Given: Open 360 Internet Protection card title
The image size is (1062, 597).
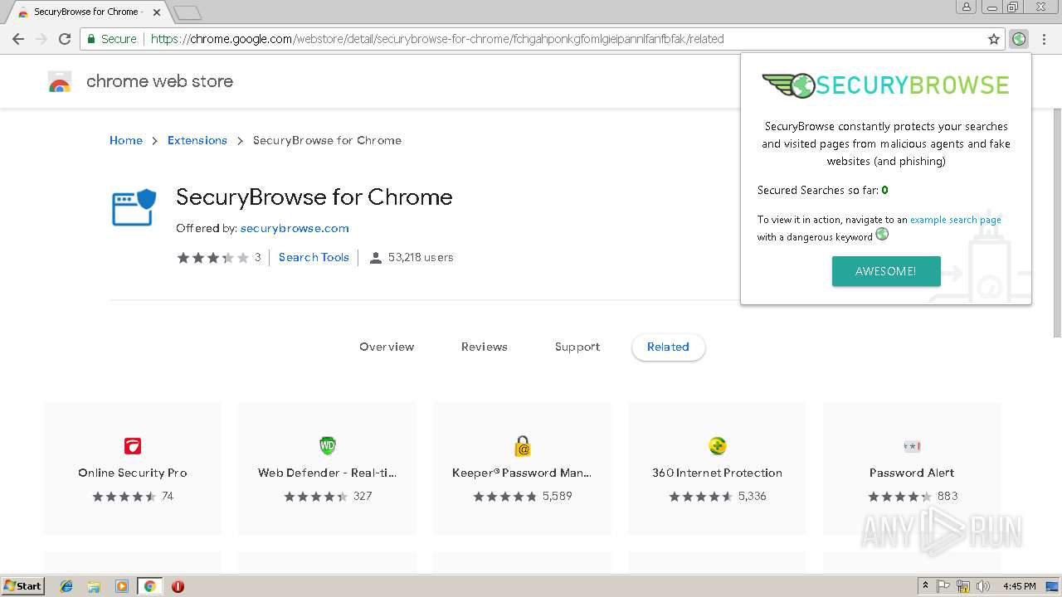Looking at the screenshot, I should [717, 473].
